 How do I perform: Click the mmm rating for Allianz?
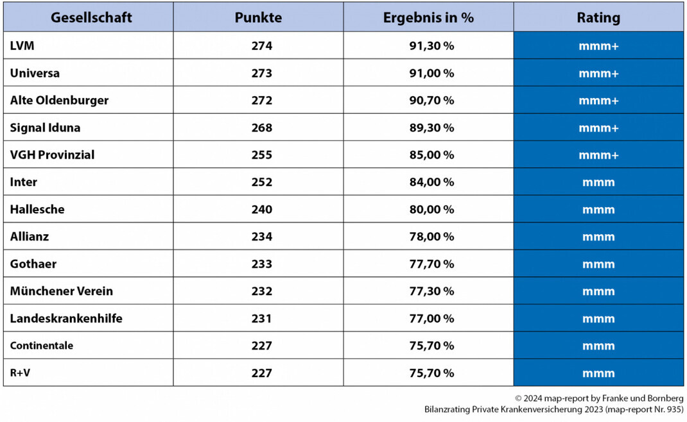click(x=598, y=237)
